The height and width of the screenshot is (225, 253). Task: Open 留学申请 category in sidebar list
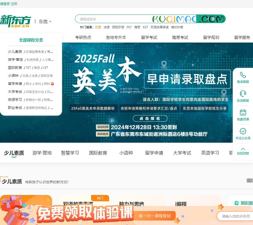click(15, 84)
